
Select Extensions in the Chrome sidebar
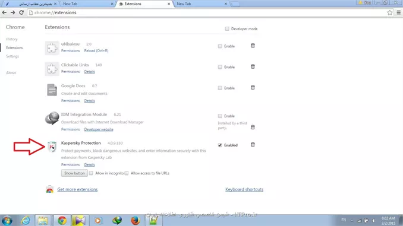[14, 47]
